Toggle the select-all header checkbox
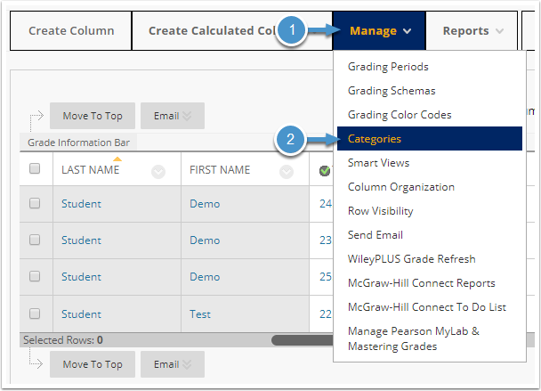Image resolution: width=541 pixels, height=391 pixels. (35, 168)
